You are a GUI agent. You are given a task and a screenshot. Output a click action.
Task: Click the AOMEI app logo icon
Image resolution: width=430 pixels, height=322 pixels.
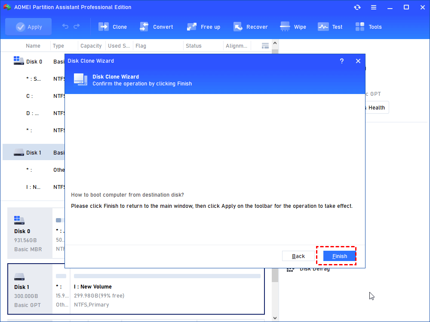(7, 7)
